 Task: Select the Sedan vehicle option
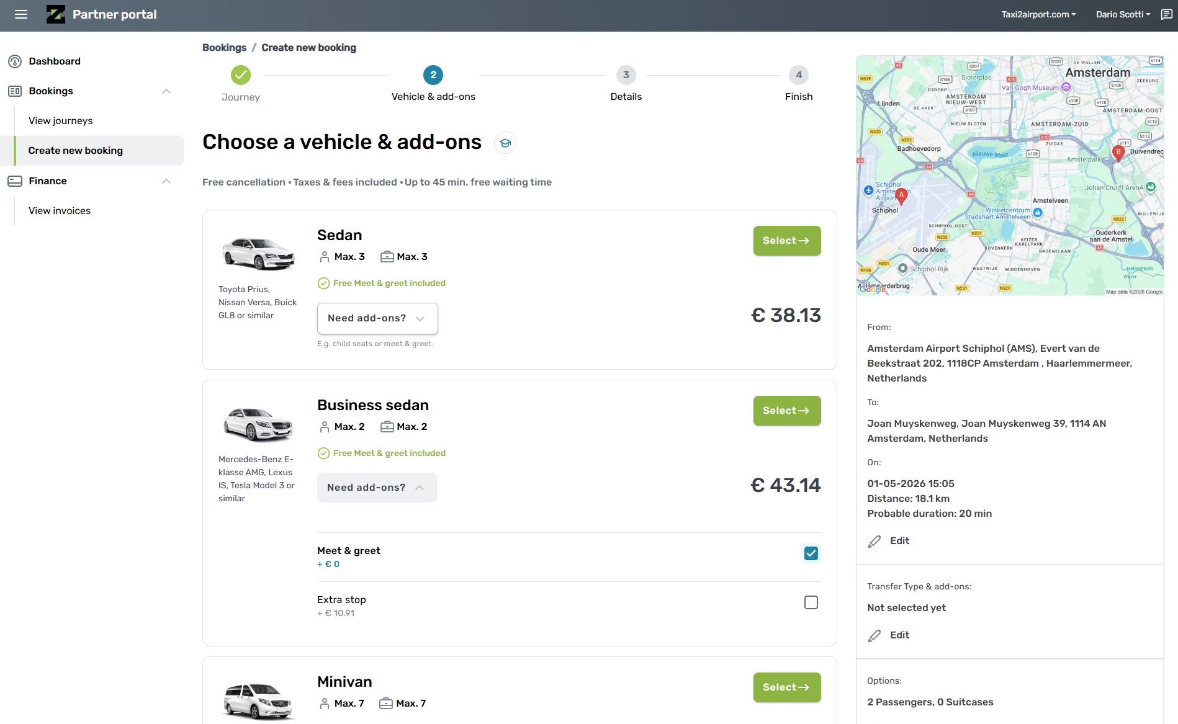click(786, 240)
